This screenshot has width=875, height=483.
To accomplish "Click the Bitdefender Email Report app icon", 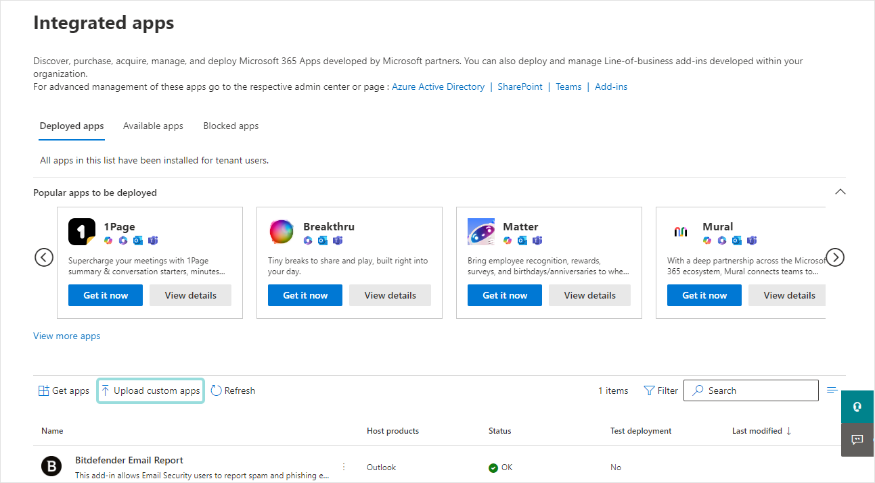I will pos(51,465).
